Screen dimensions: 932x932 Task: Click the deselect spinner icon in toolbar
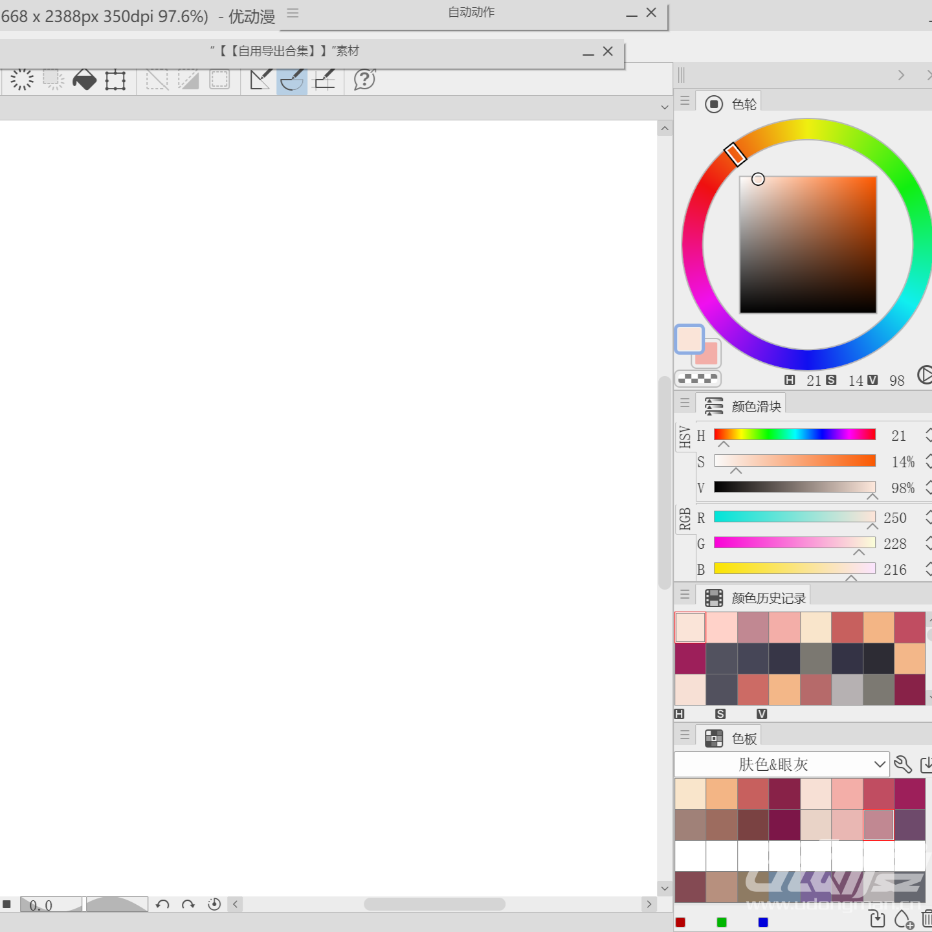22,80
